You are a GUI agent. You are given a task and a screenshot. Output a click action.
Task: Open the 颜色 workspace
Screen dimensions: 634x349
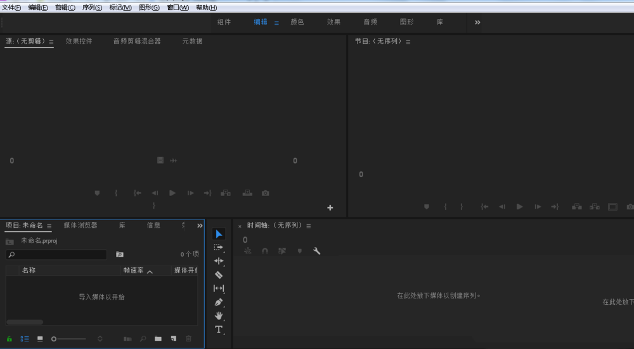coord(297,22)
